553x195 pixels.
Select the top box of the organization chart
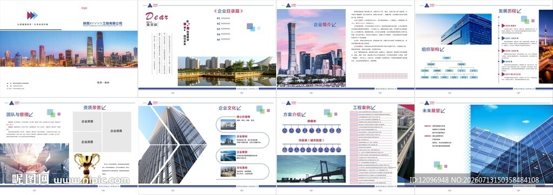click(446, 58)
